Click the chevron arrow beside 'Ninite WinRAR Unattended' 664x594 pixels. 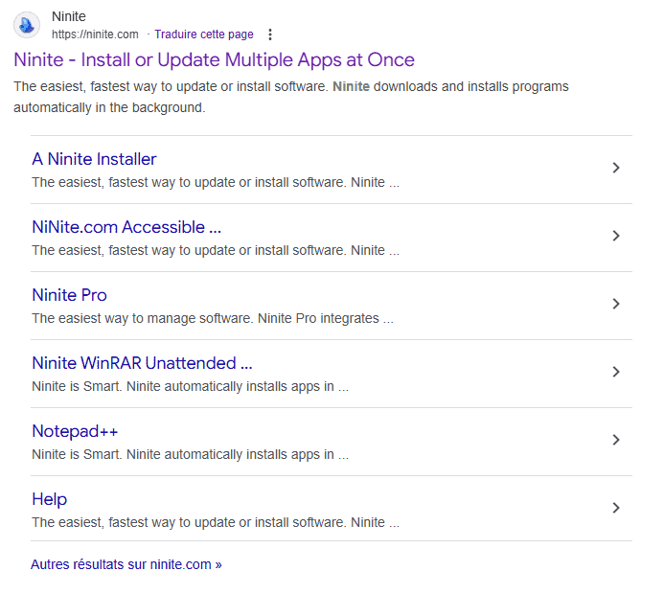[616, 372]
